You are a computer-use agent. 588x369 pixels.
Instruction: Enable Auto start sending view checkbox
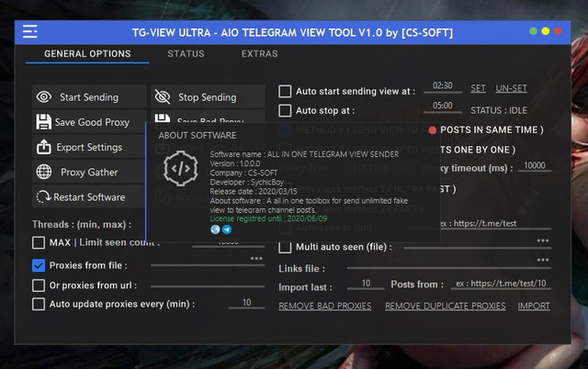pos(285,91)
